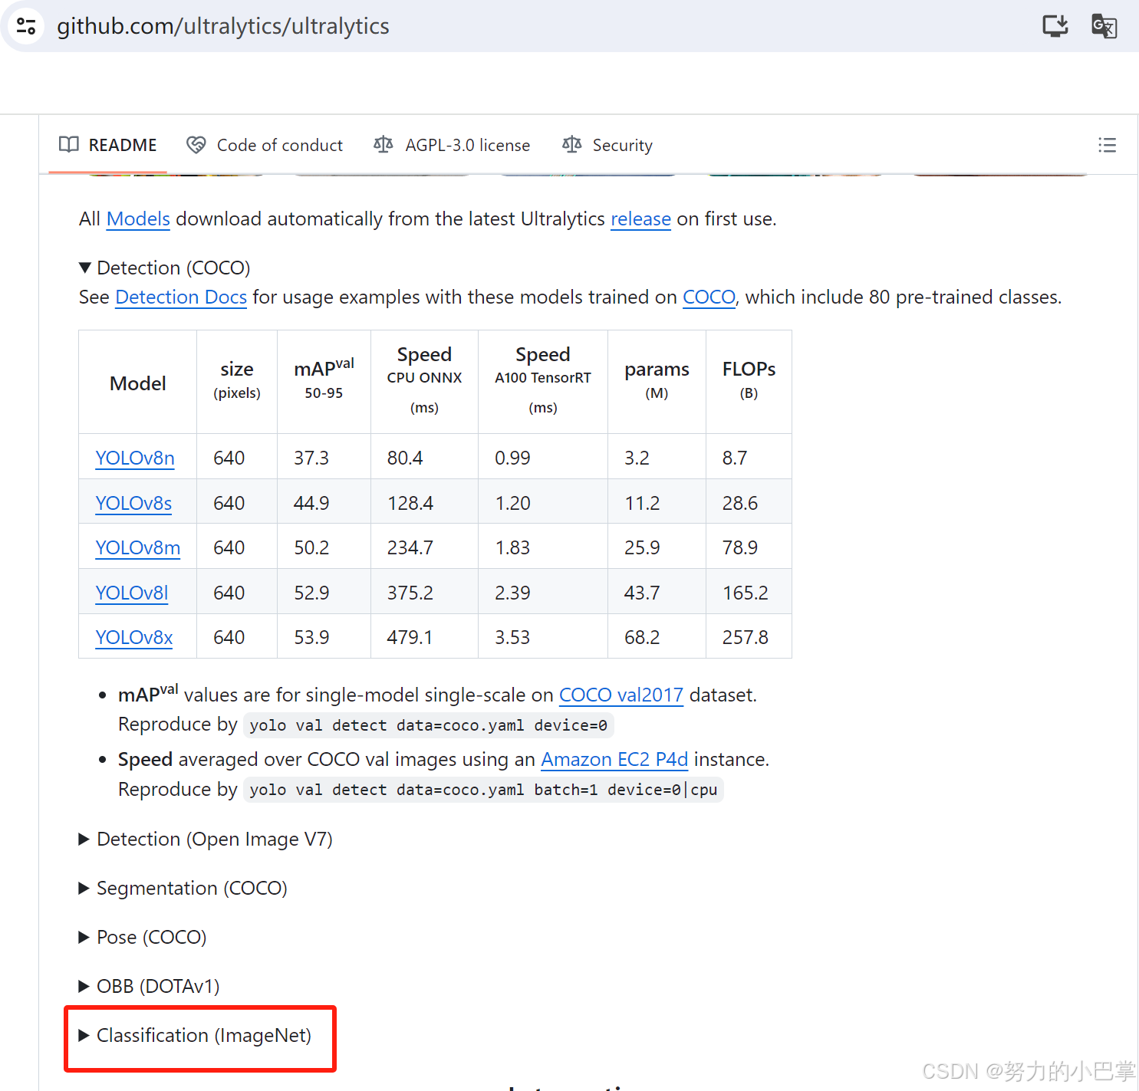The width and height of the screenshot is (1139, 1091).
Task: Open the release link
Action: click(640, 219)
